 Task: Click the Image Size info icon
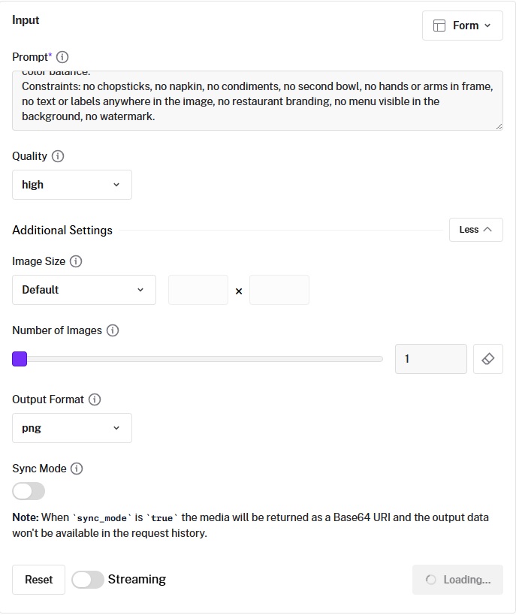pyautogui.click(x=76, y=261)
